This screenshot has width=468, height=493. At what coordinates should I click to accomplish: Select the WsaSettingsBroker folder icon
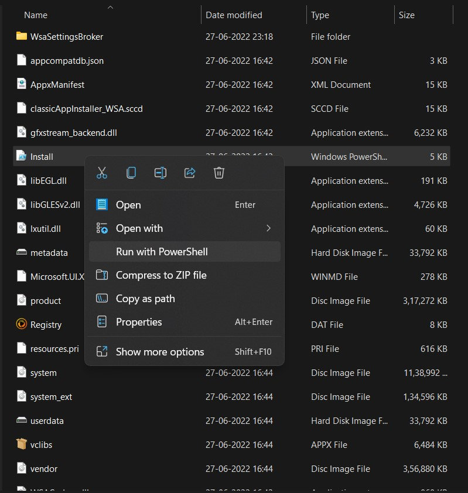(x=22, y=36)
